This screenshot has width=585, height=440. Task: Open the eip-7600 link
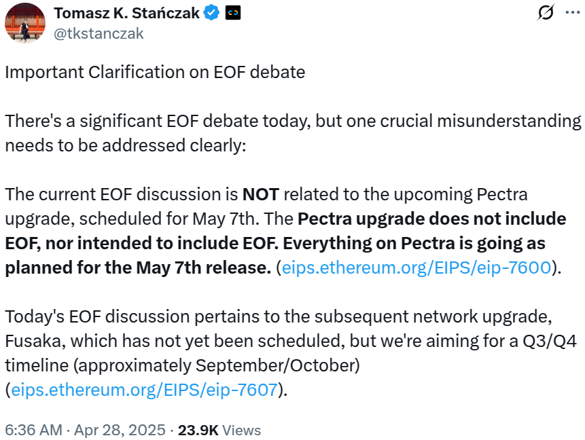pyautogui.click(x=416, y=267)
